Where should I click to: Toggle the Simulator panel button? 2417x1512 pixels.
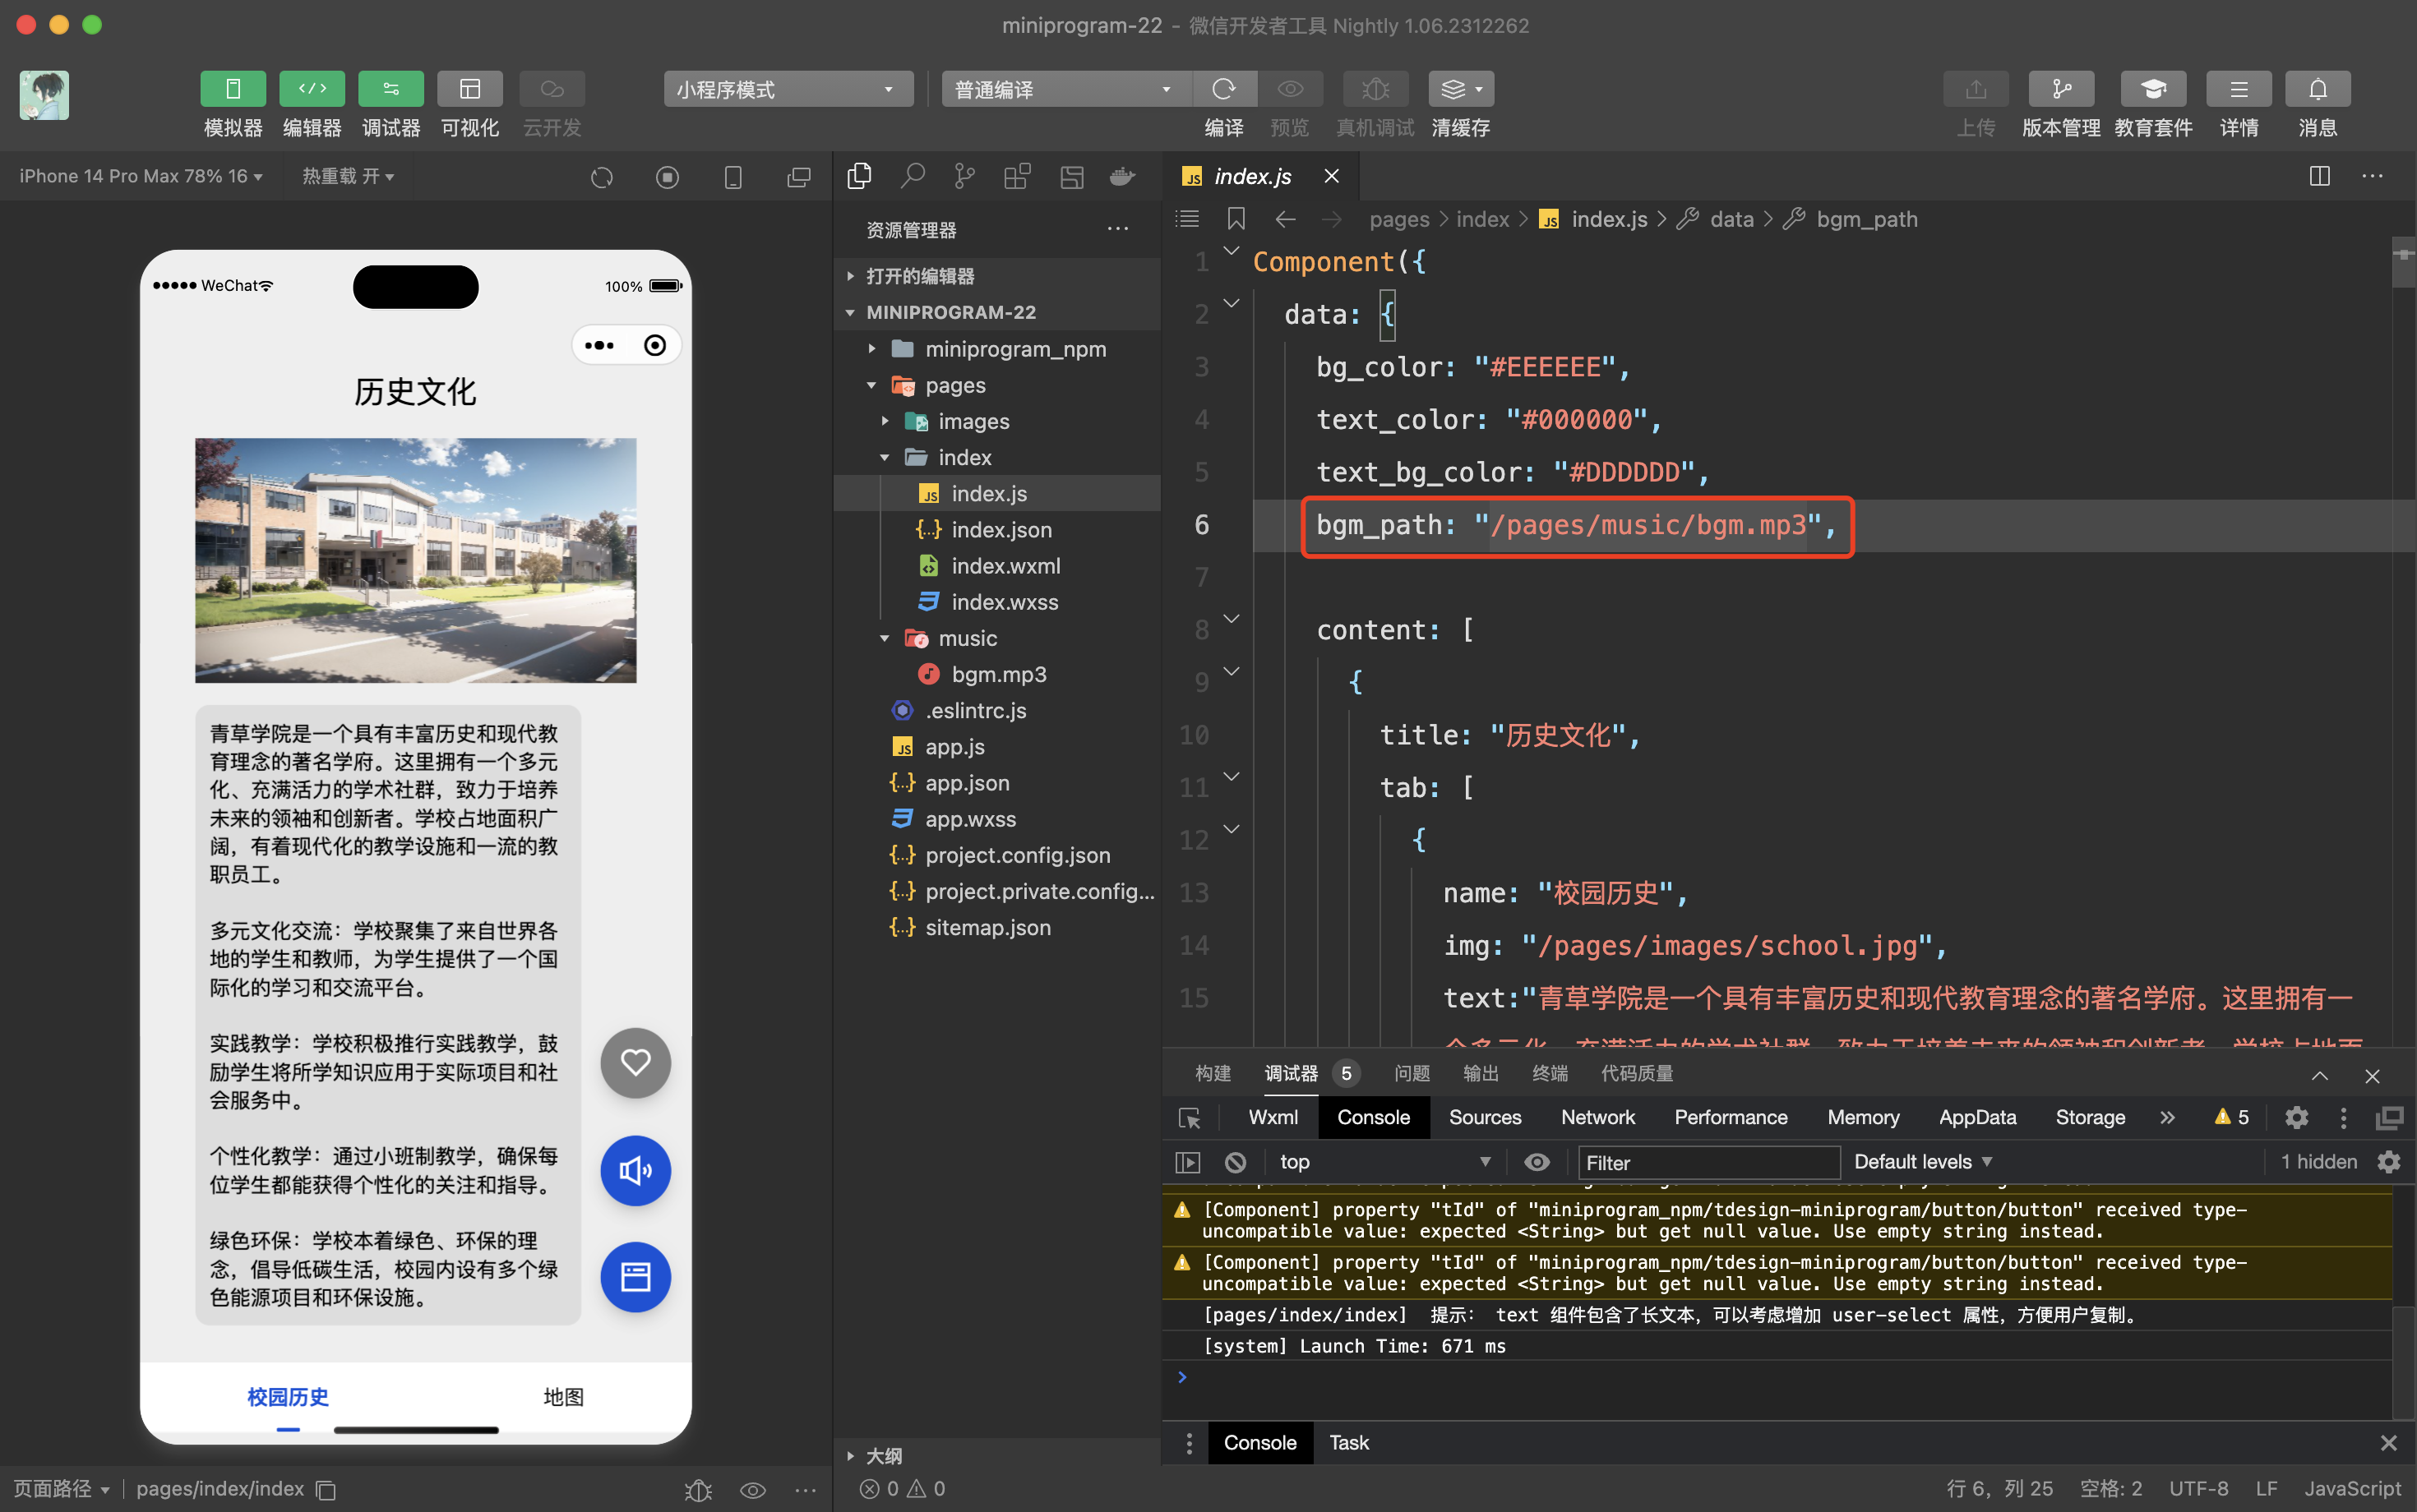click(232, 89)
